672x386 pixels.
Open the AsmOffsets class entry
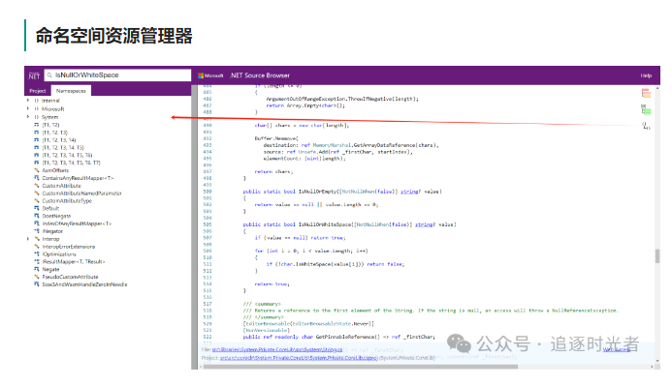pyautogui.click(x=55, y=170)
